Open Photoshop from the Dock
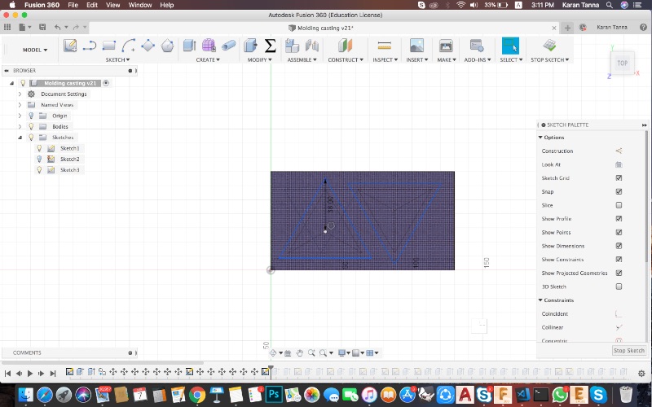This screenshot has height=407, width=652. 274,394
